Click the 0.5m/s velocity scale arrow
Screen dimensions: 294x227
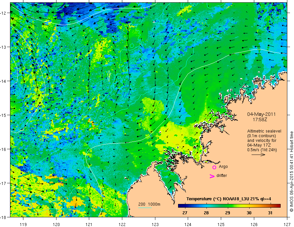[258, 155]
